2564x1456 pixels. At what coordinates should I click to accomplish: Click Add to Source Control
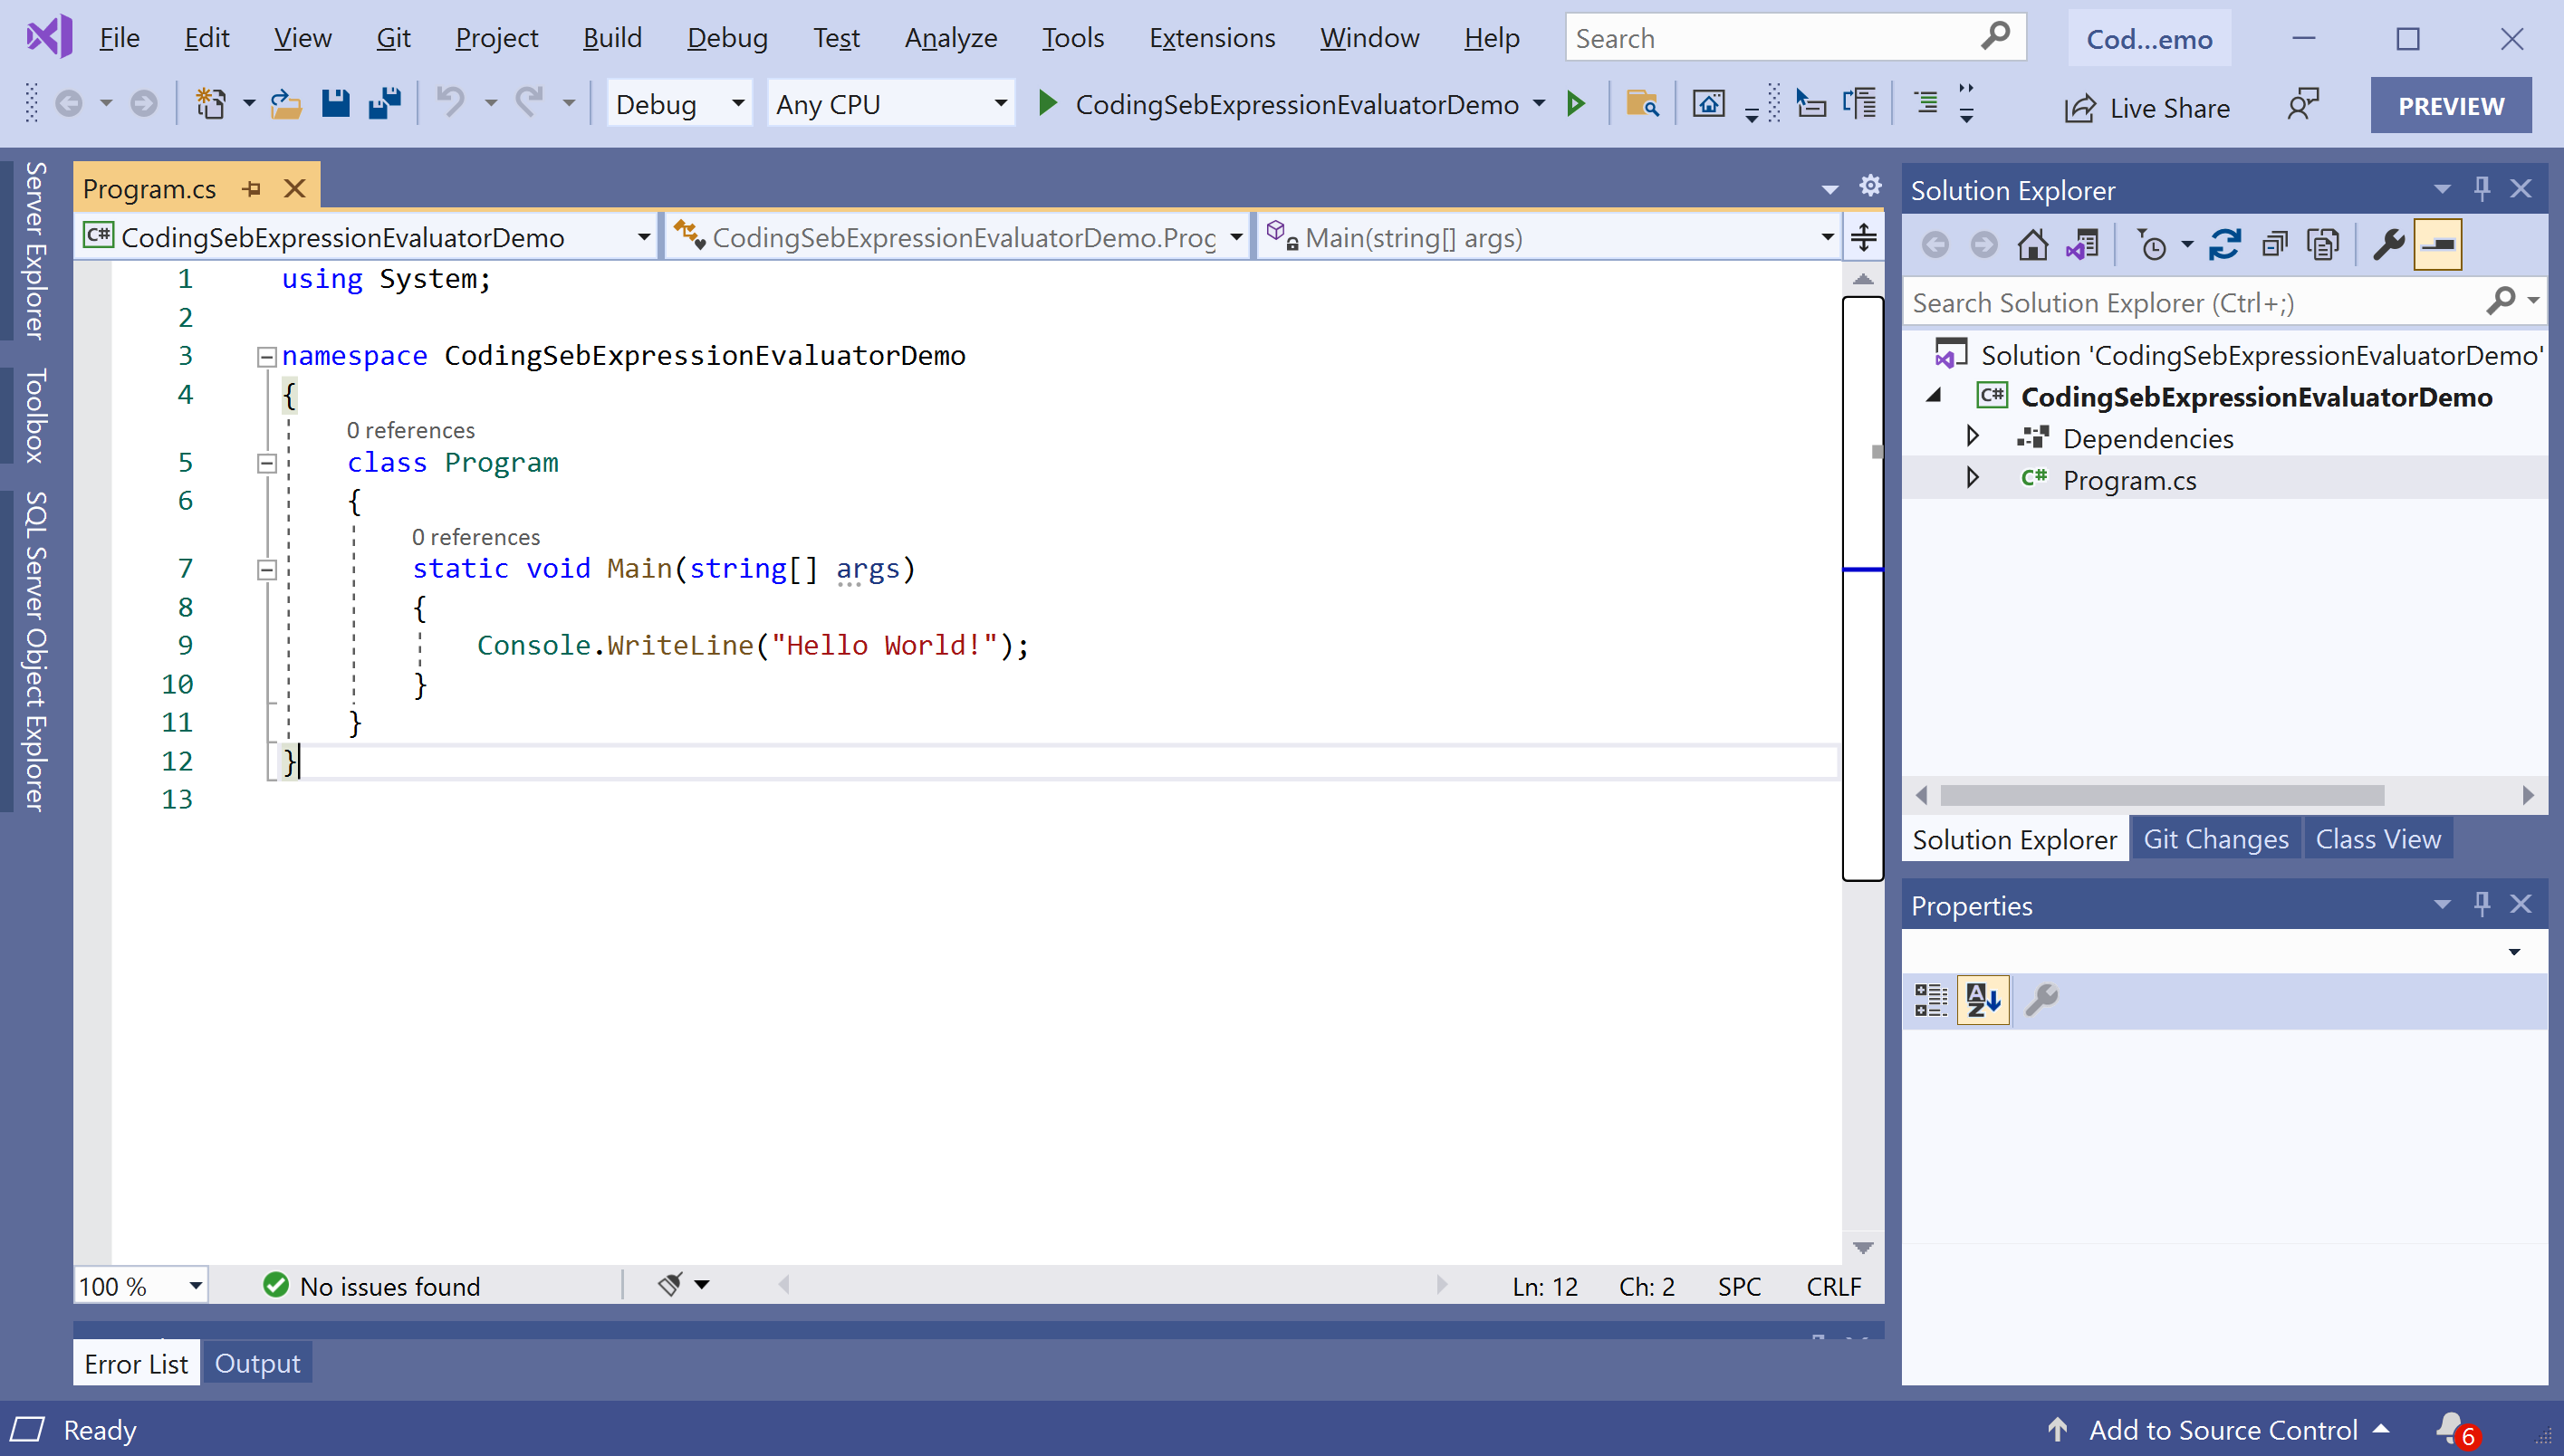click(2221, 1429)
